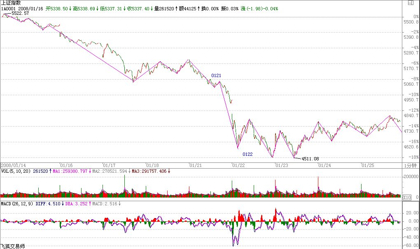The image size is (420, 249).
Task: Click the MA1 volume average value
Action: [71, 171]
